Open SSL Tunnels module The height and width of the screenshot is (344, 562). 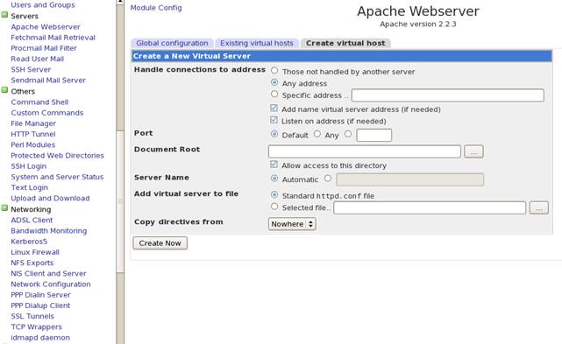click(x=32, y=317)
